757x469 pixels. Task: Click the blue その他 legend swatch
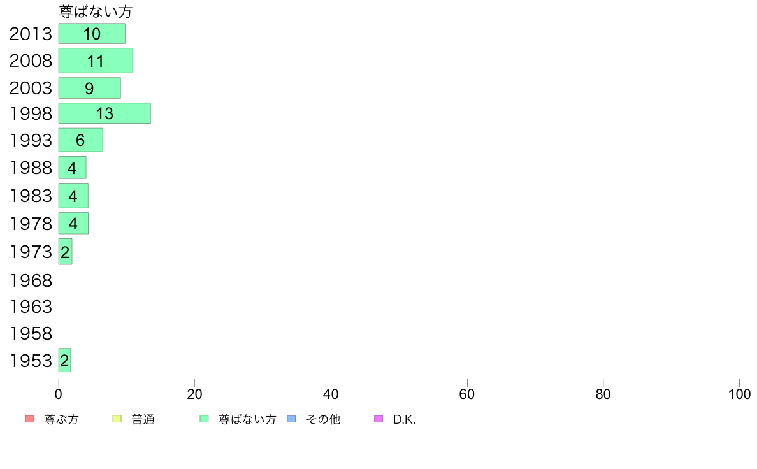pos(291,419)
